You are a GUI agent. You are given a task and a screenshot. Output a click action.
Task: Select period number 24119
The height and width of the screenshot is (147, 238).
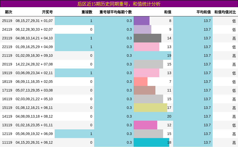click(7, 29)
